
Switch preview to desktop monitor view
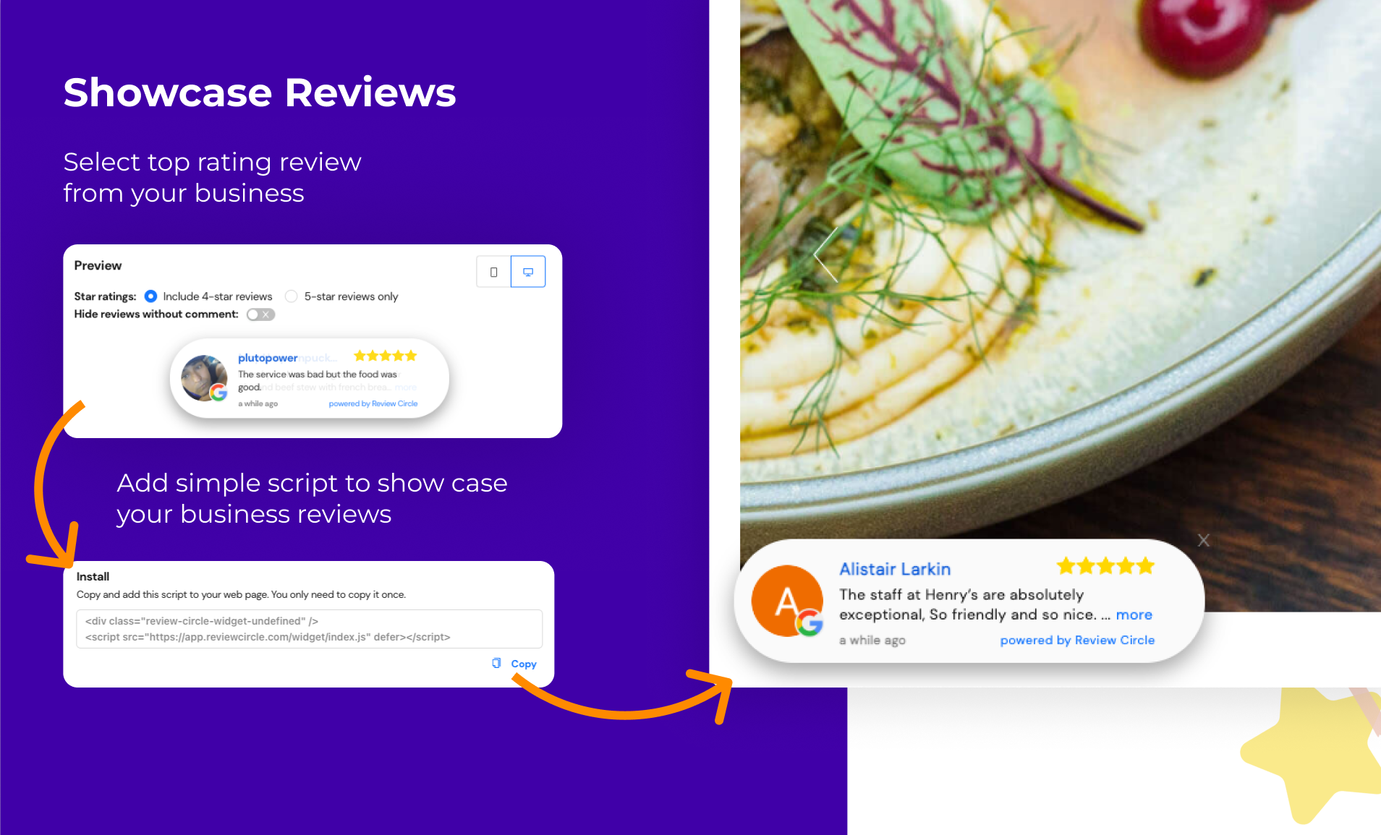[528, 272]
